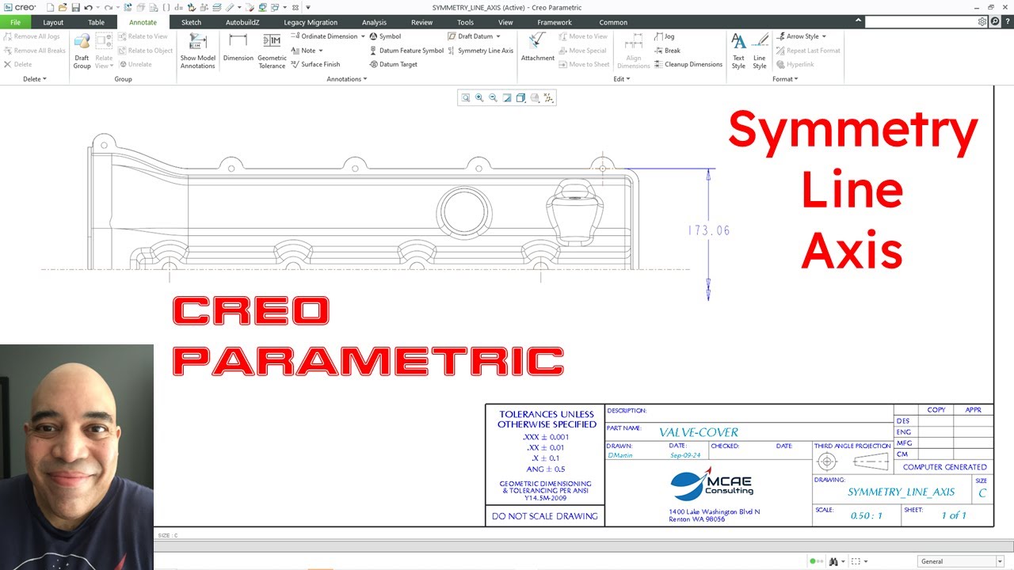Select the Dimension tool
1014x570 pixels.
click(x=238, y=47)
